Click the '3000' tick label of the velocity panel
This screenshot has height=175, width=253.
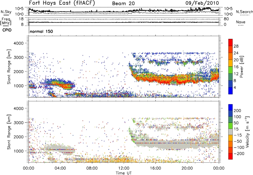coord(18,123)
